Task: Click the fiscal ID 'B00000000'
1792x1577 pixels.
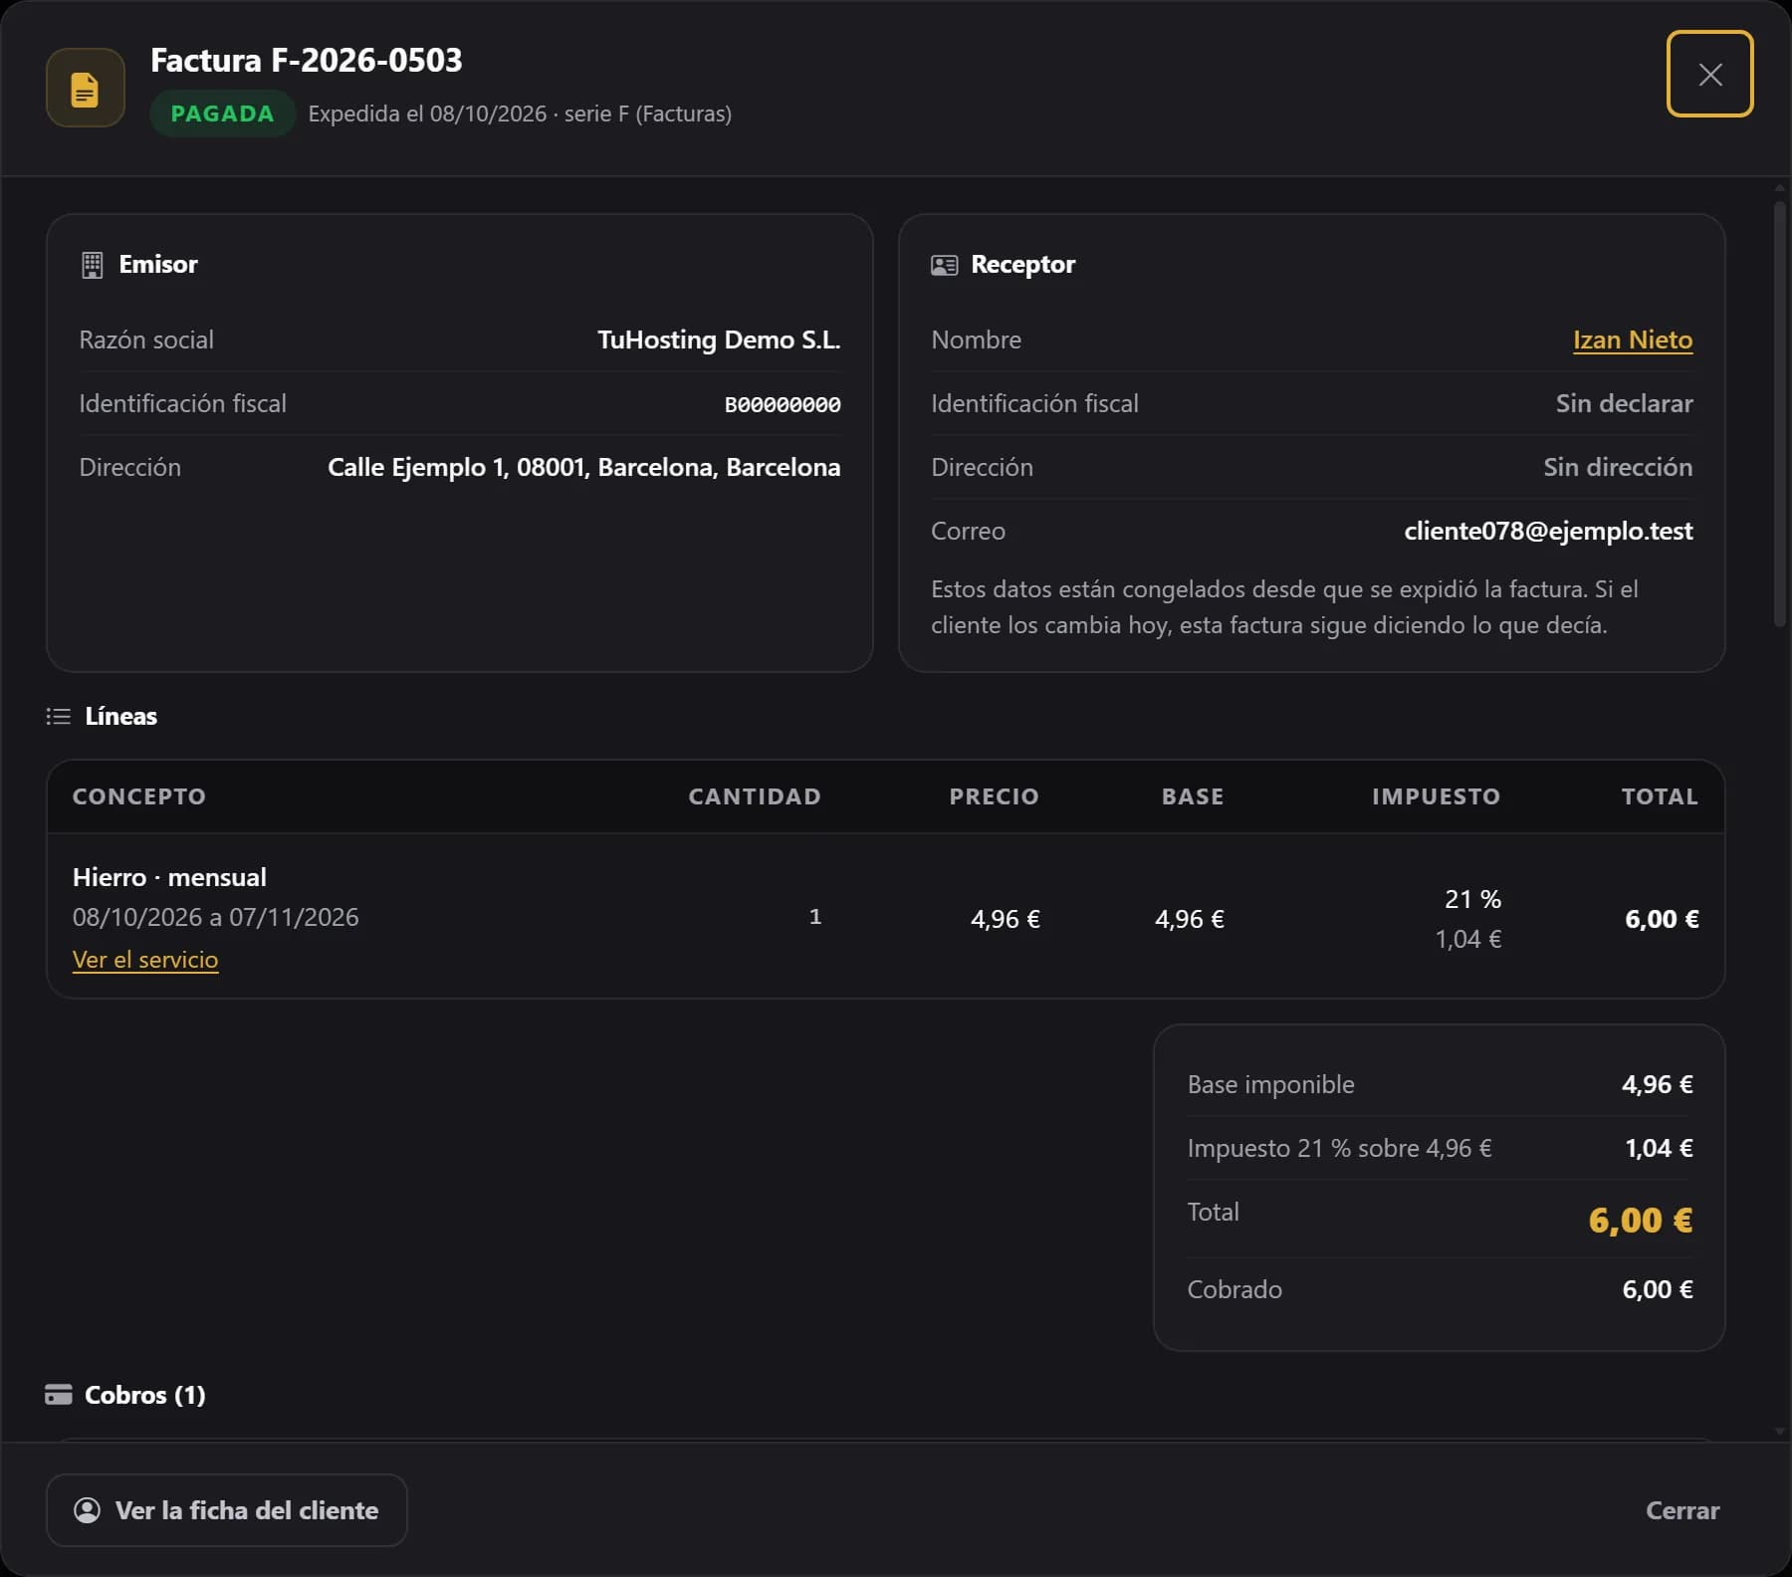Action: (x=783, y=404)
